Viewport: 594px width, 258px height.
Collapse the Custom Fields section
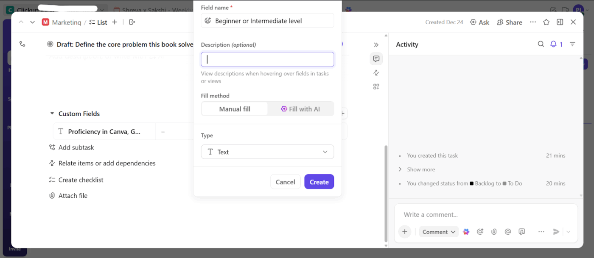(x=53, y=114)
